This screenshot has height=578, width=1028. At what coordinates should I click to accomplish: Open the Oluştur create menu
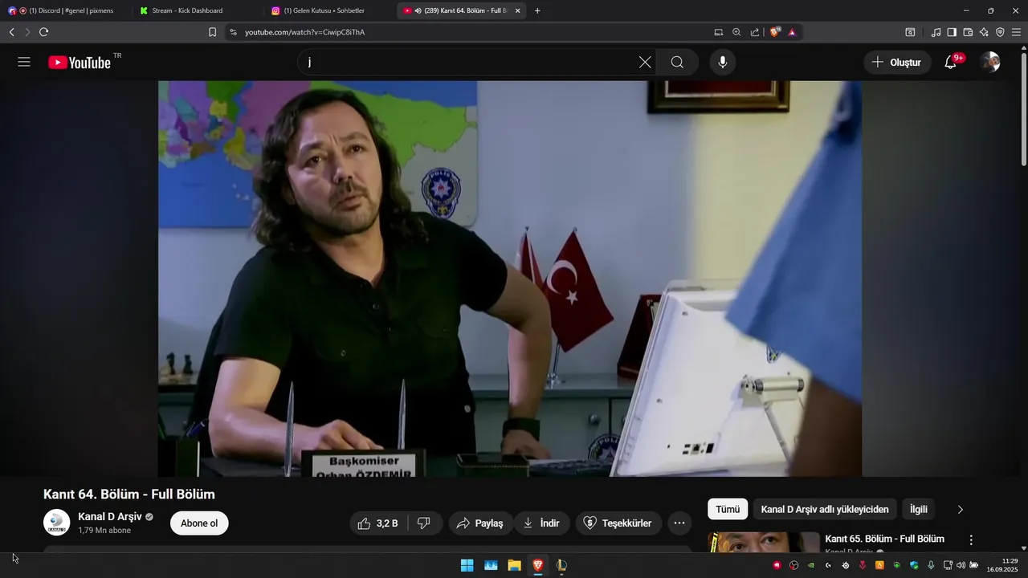click(x=897, y=62)
